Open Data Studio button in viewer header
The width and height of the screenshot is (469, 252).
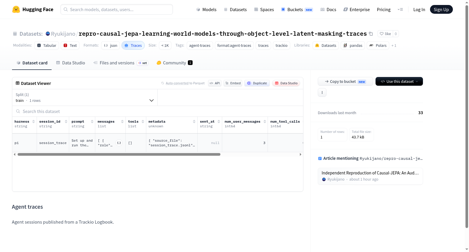(286, 83)
